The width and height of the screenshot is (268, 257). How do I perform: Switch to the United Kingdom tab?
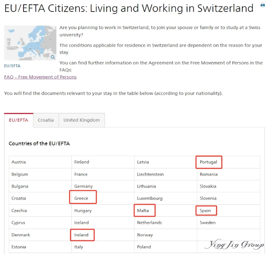[x=81, y=120]
